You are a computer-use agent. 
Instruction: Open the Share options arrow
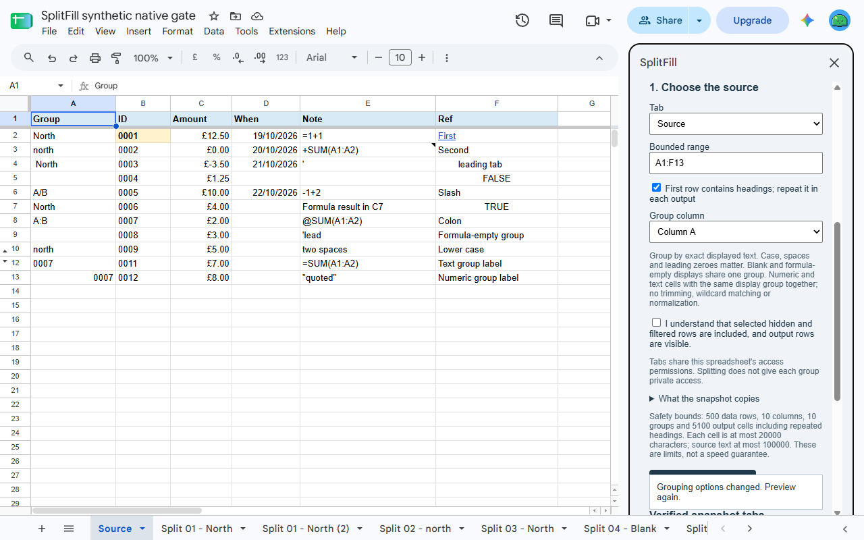(x=699, y=20)
